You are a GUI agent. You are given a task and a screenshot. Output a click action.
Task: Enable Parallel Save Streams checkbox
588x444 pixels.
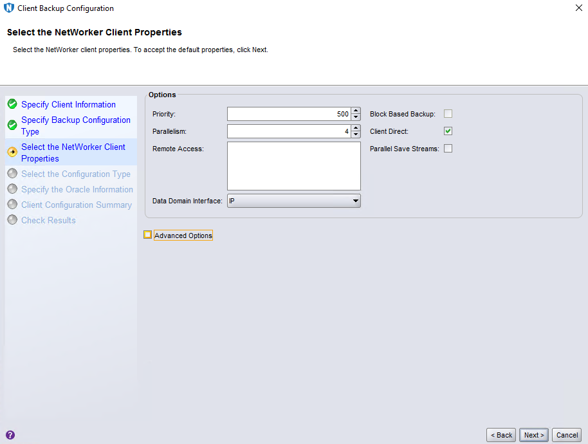pyautogui.click(x=448, y=149)
